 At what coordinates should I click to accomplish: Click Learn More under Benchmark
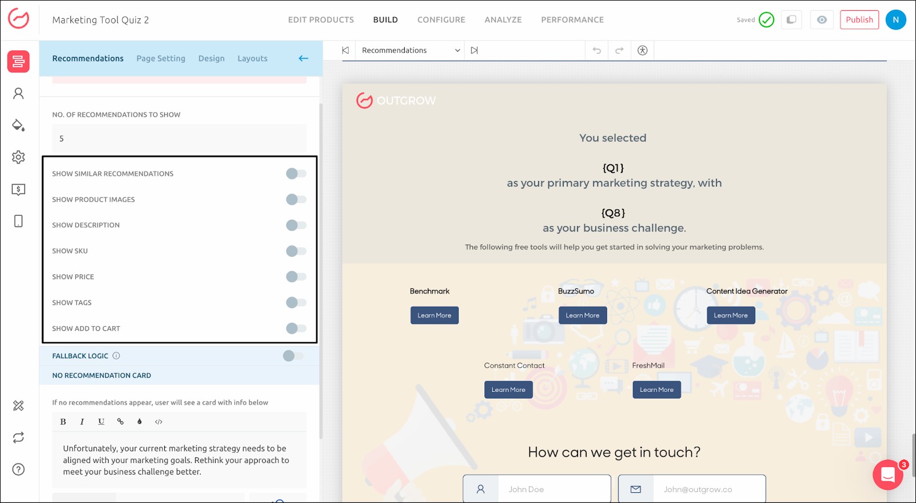pyautogui.click(x=434, y=315)
